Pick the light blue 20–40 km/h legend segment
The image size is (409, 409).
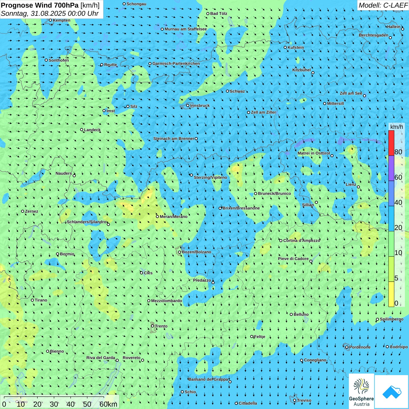pos(391,219)
